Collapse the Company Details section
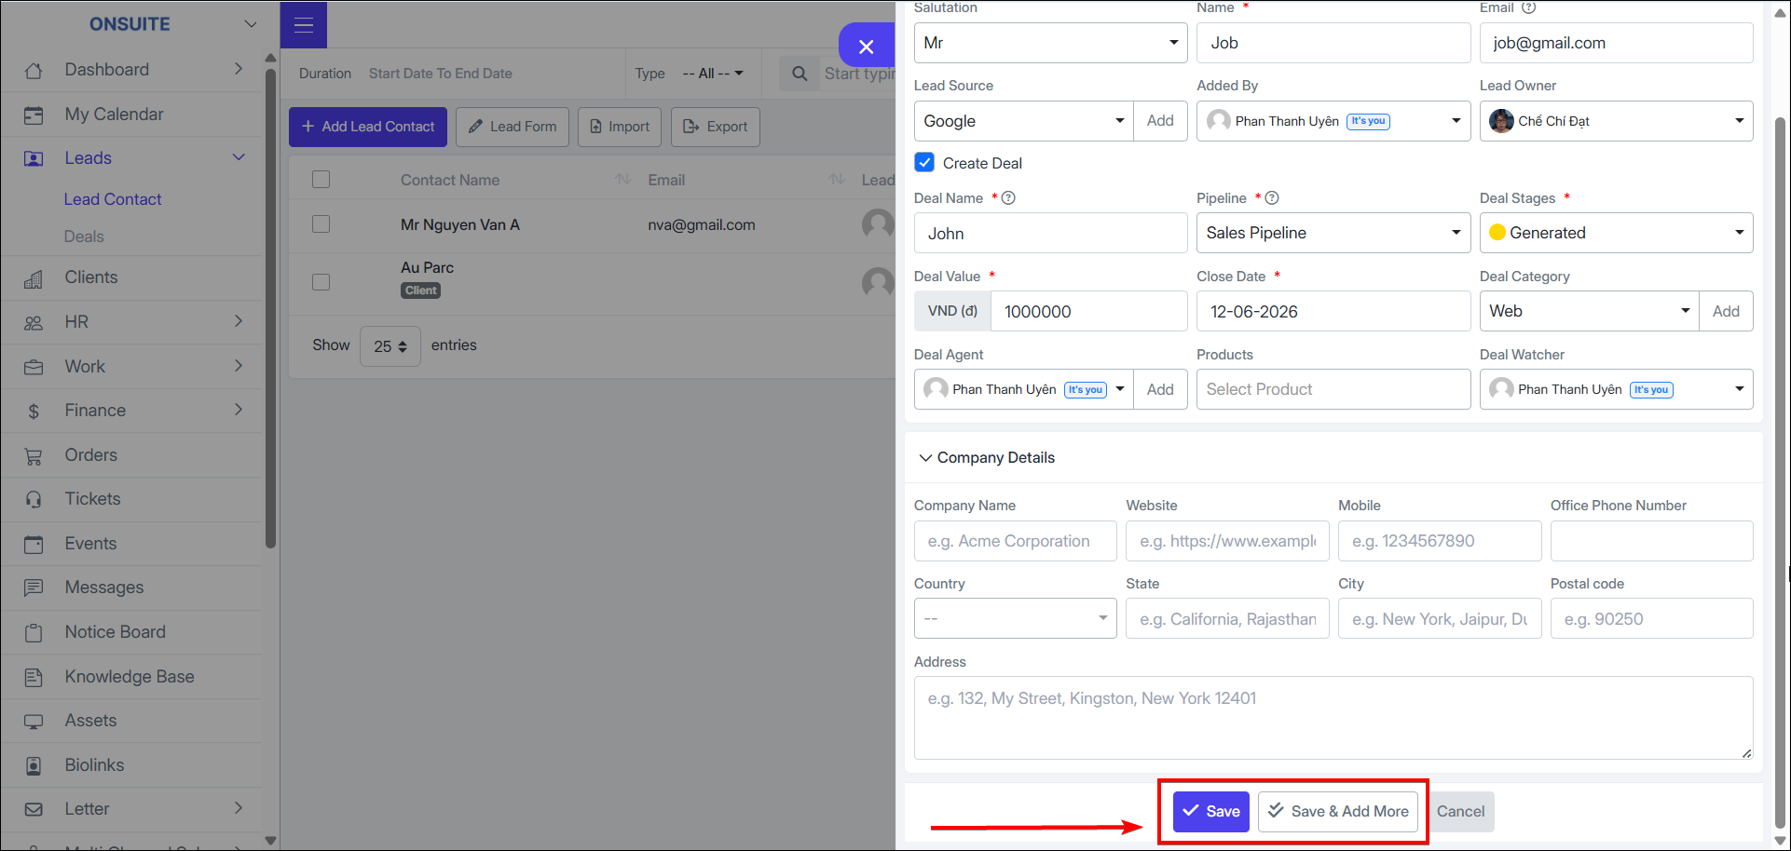 pyautogui.click(x=987, y=458)
